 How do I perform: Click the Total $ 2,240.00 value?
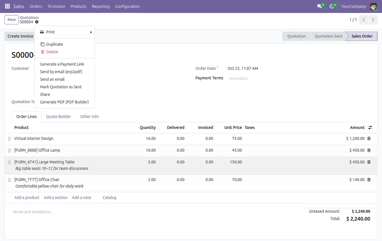pyautogui.click(x=358, y=219)
